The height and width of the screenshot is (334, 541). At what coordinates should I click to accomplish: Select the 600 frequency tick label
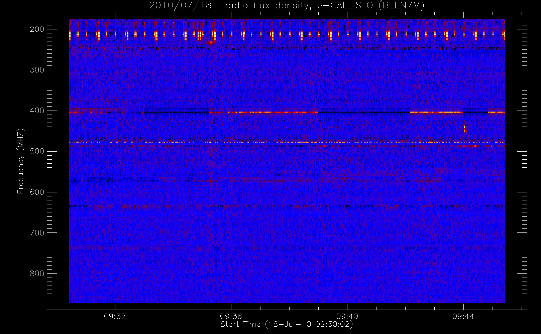pyautogui.click(x=37, y=192)
